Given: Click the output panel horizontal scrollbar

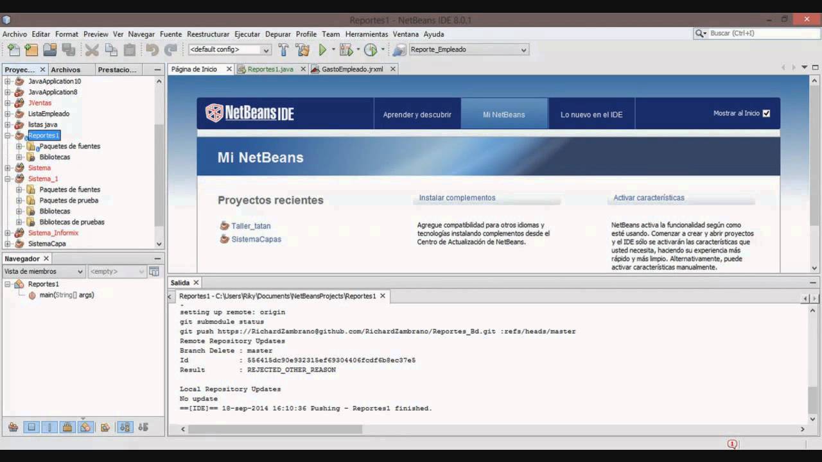Looking at the screenshot, I should (x=275, y=429).
